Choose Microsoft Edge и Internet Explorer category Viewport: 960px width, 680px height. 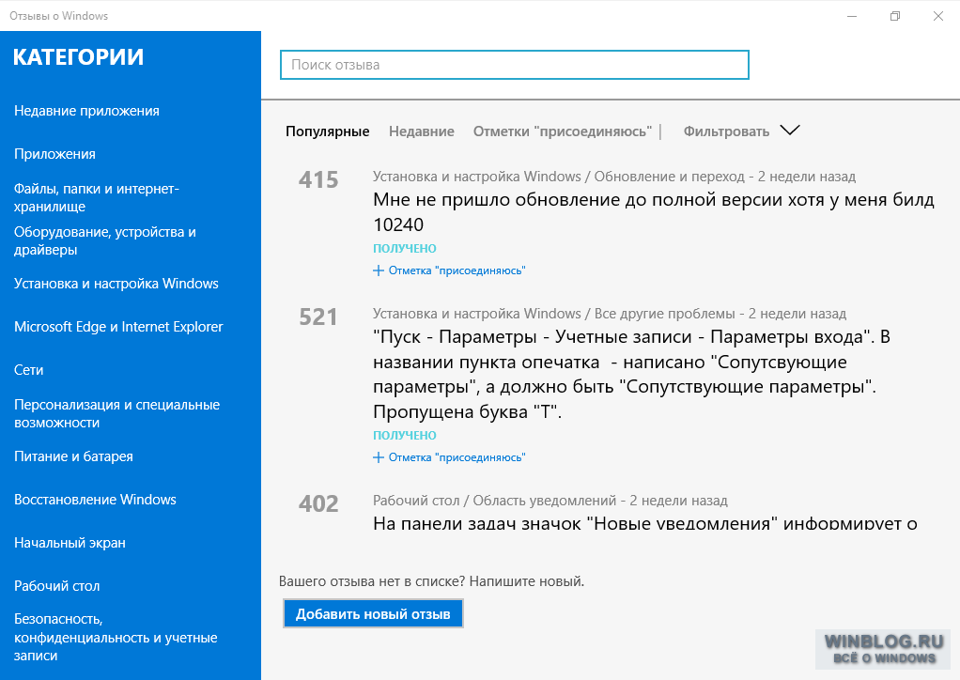pyautogui.click(x=118, y=327)
